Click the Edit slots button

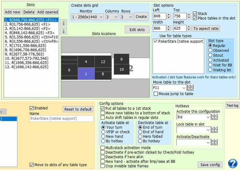click(x=137, y=30)
